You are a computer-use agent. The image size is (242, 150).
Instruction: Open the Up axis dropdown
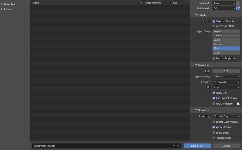tap(226, 87)
